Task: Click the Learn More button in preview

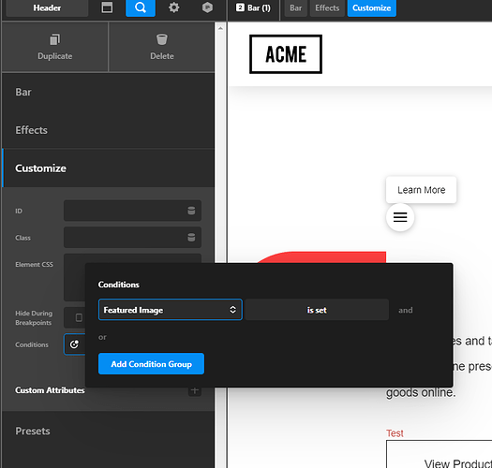Action: tap(421, 190)
